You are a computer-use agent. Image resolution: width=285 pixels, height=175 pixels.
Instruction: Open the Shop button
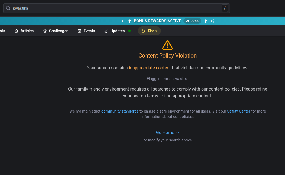click(149, 31)
